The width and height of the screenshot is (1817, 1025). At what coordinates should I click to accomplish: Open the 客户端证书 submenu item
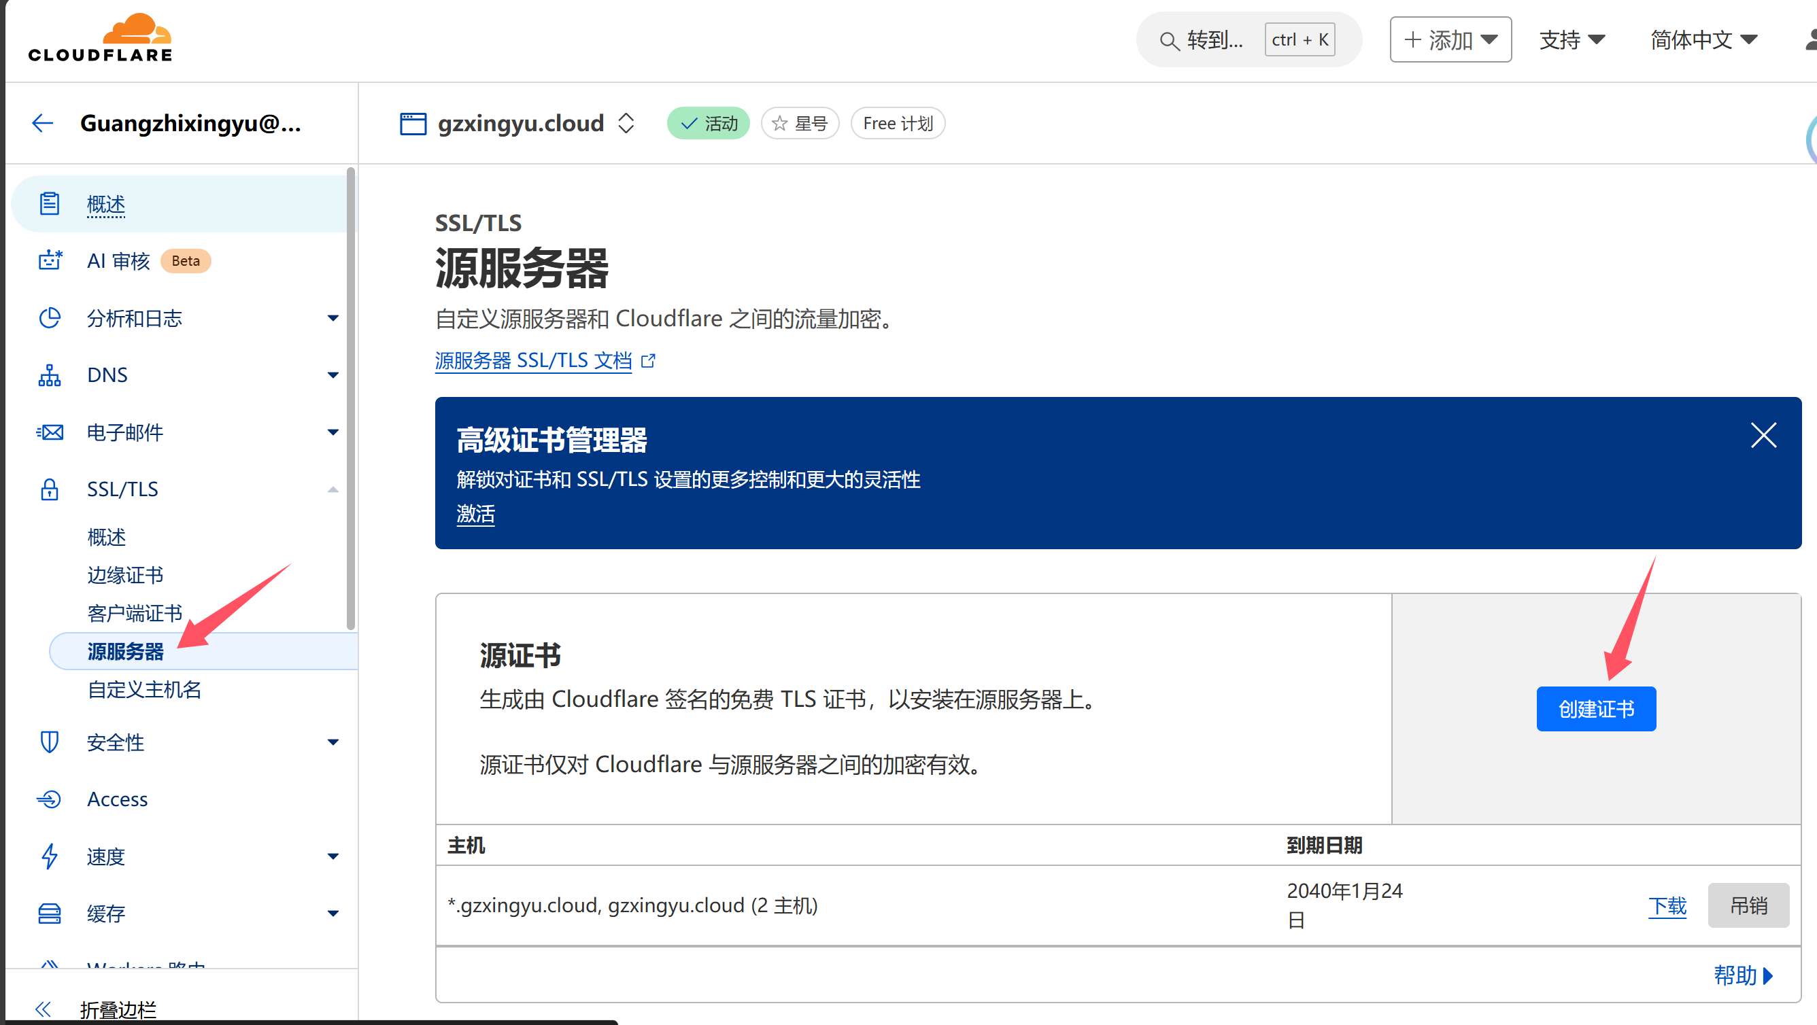[x=135, y=613]
